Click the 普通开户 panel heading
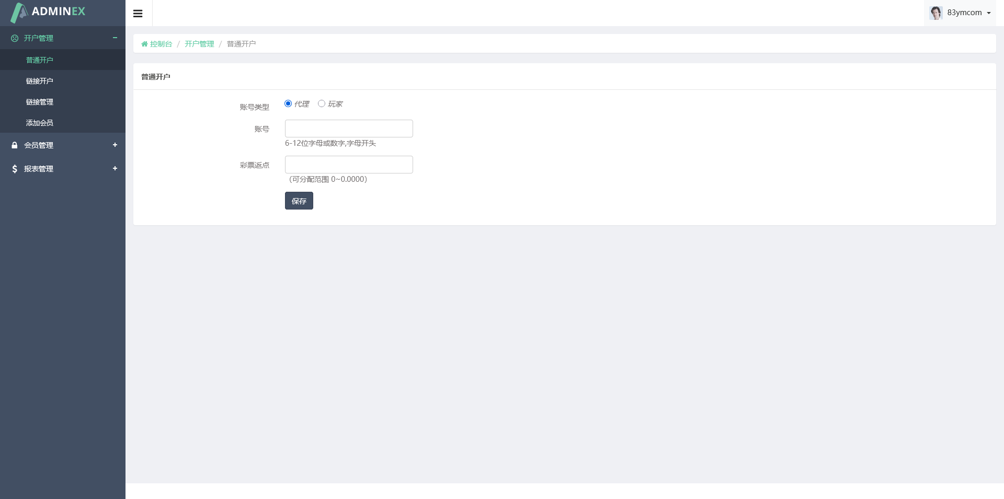 point(156,77)
